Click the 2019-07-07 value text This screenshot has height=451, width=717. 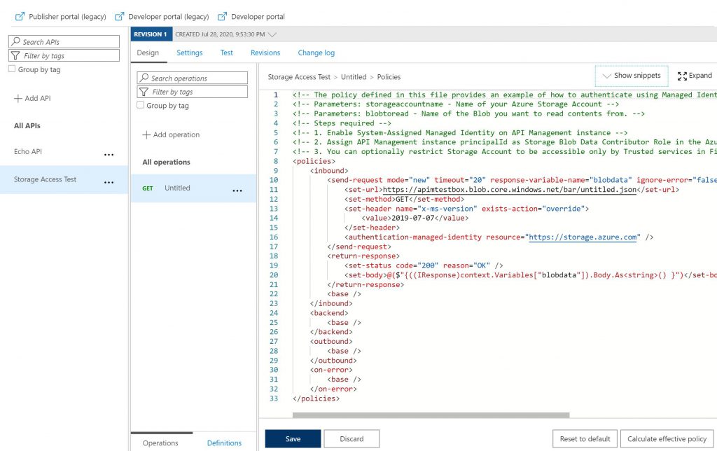[413, 218]
